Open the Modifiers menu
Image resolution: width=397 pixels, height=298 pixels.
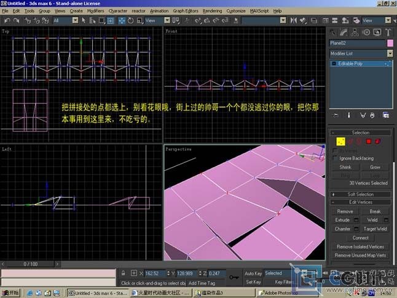(95, 11)
